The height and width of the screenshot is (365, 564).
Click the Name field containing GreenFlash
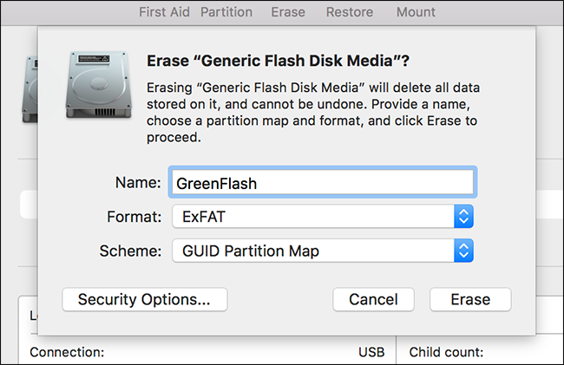pos(322,182)
